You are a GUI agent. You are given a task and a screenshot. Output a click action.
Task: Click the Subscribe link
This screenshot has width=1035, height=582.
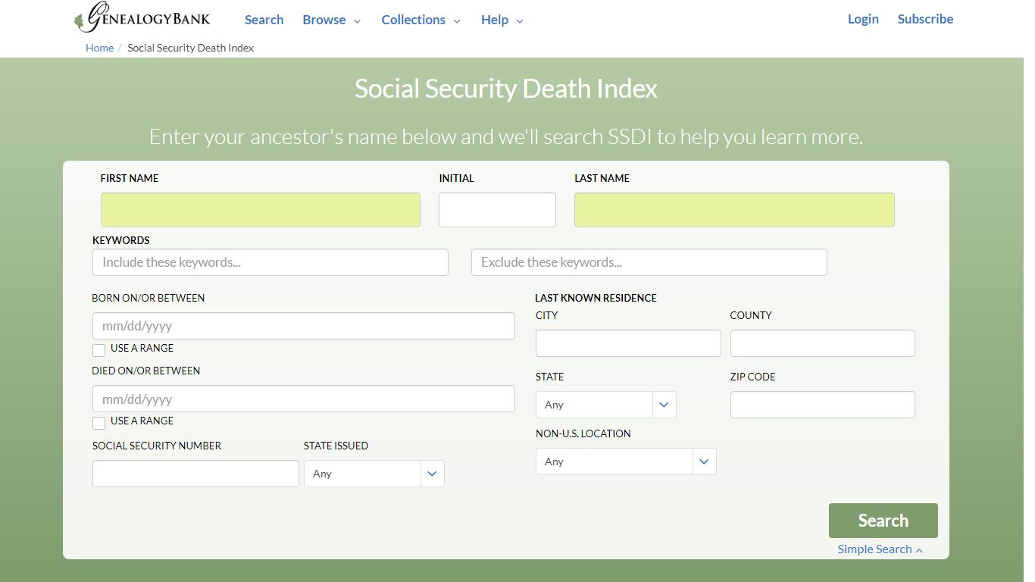click(x=925, y=18)
